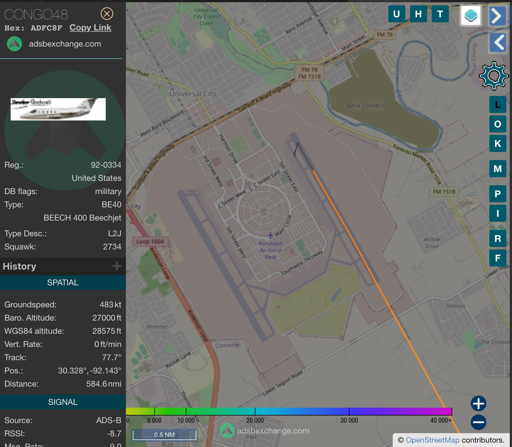Click the BEECH 400 Beechjet description
Screen dimensions: 512x447
82,218
